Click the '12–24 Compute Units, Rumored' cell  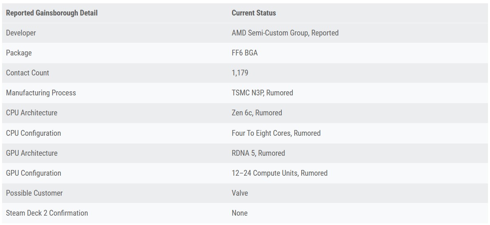279,173
